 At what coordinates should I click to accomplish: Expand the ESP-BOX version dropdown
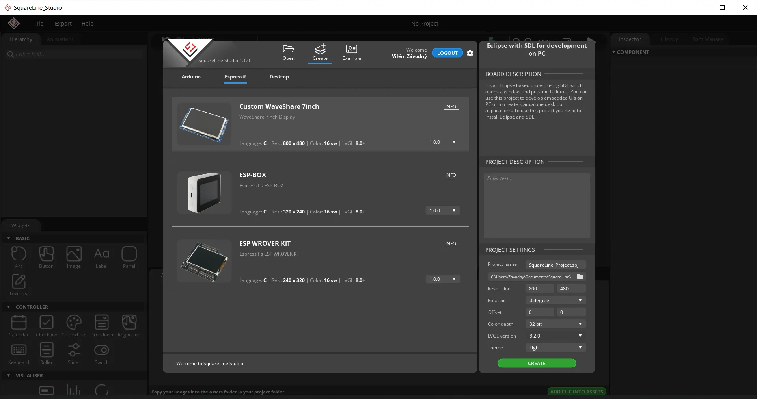442,211
